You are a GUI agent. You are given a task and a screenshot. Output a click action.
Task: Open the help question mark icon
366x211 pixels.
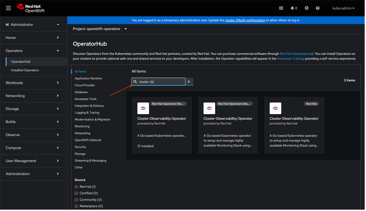click(317, 8)
